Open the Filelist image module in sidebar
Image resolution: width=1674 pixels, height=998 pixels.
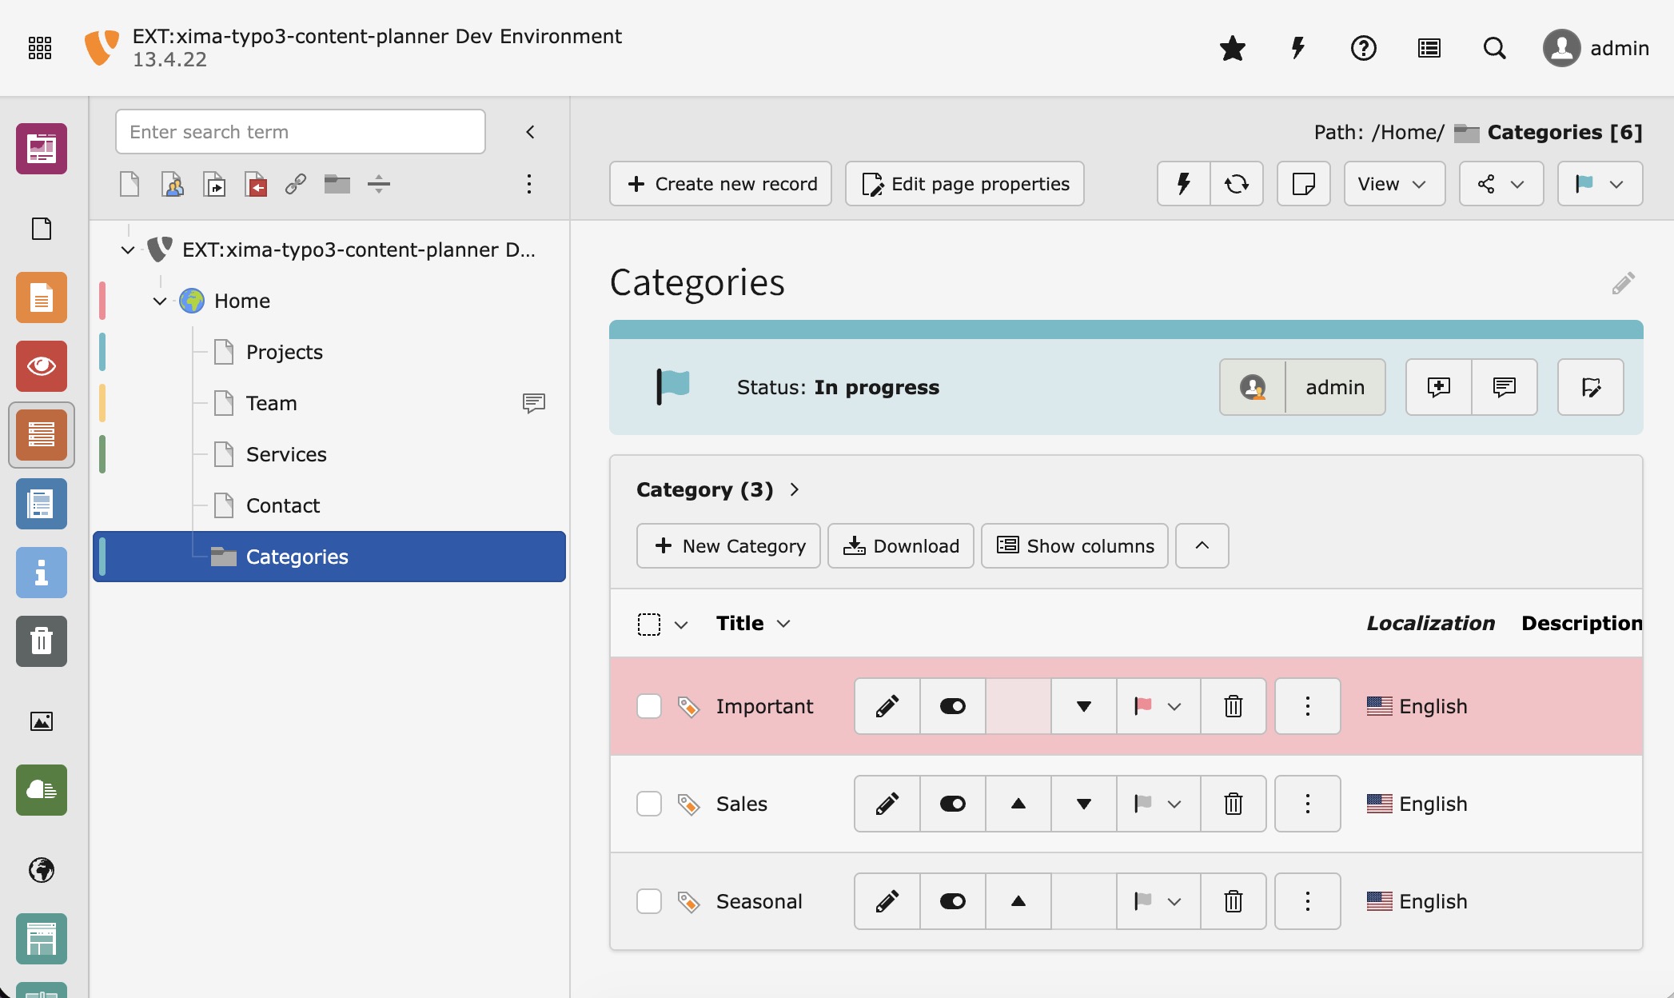click(42, 721)
